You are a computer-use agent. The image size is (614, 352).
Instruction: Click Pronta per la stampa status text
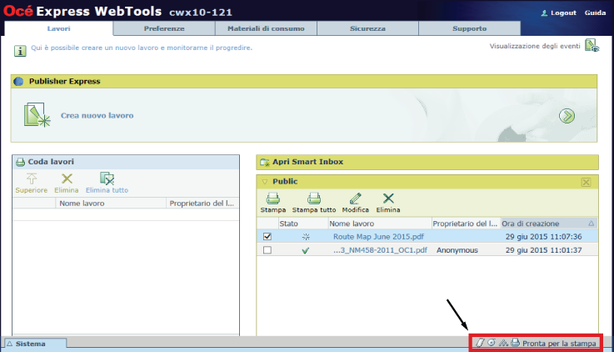559,344
